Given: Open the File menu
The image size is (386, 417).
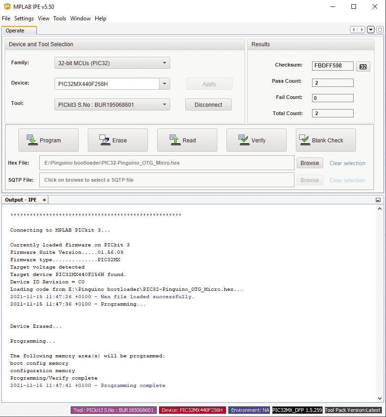Looking at the screenshot, I should click(6, 18).
